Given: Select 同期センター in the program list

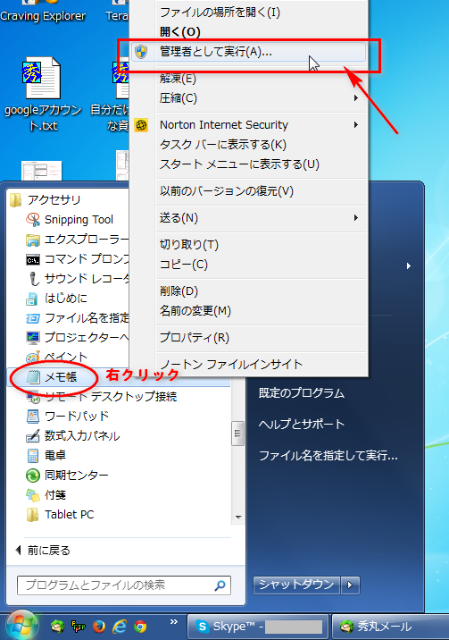Looking at the screenshot, I should [68, 476].
